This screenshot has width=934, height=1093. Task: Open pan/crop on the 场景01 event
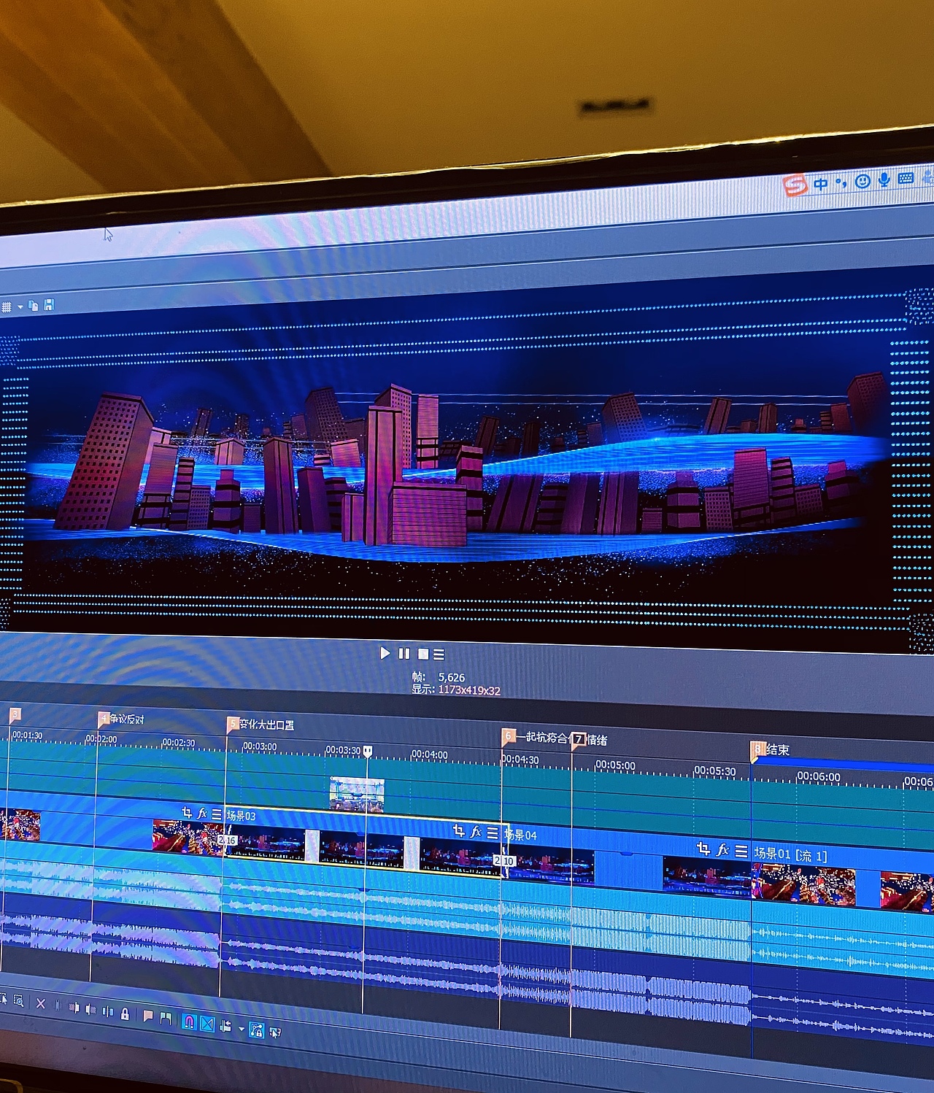click(703, 848)
